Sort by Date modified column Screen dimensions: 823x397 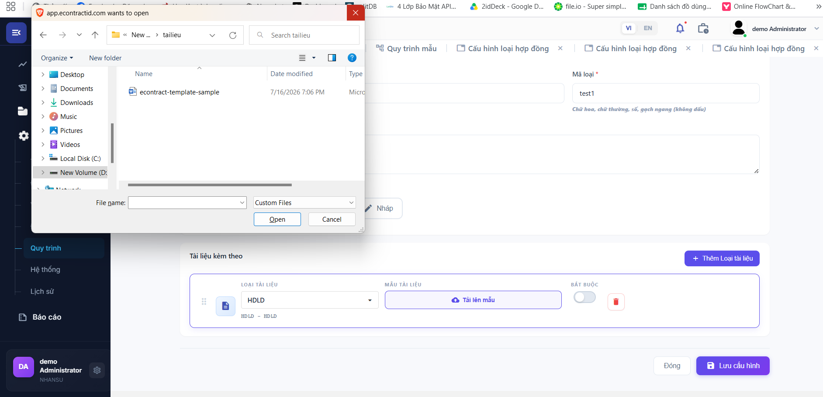click(x=291, y=74)
